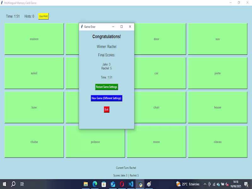Screen dimensions: 252x189
Task: Open Microsoft Store from the taskbar
Action: tap(104, 184)
